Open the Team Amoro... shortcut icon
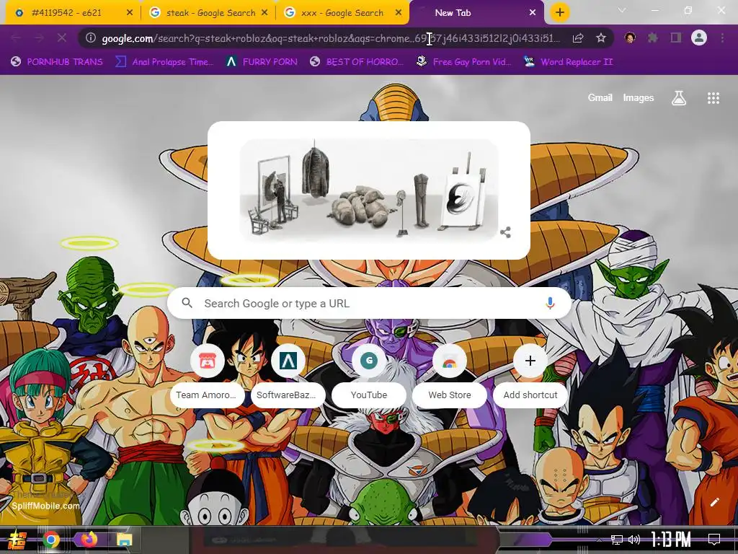 pyautogui.click(x=207, y=361)
